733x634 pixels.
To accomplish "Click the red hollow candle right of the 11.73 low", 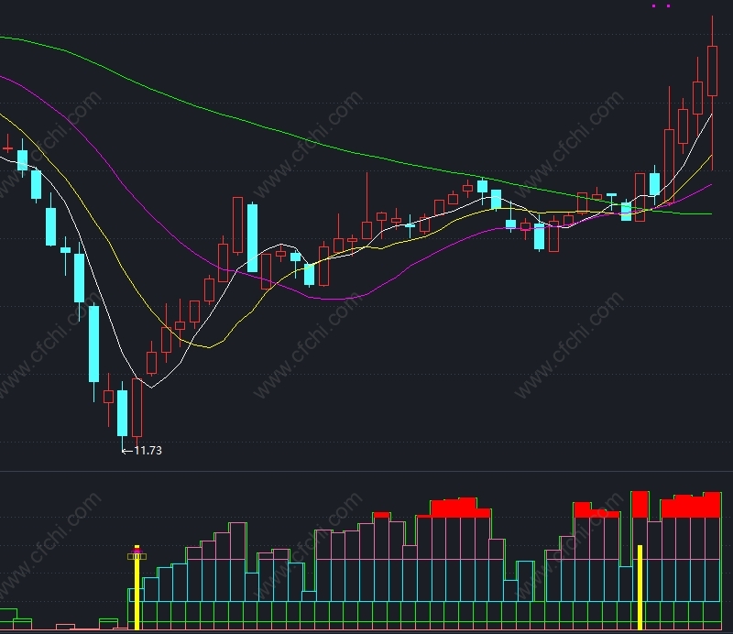I will (x=137, y=410).
